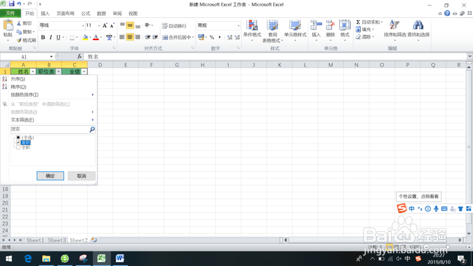Switch to the 数据 Data tab

coord(101,14)
